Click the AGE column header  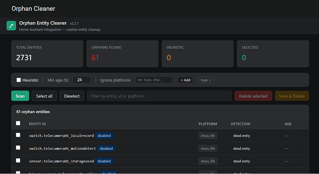click(x=288, y=124)
